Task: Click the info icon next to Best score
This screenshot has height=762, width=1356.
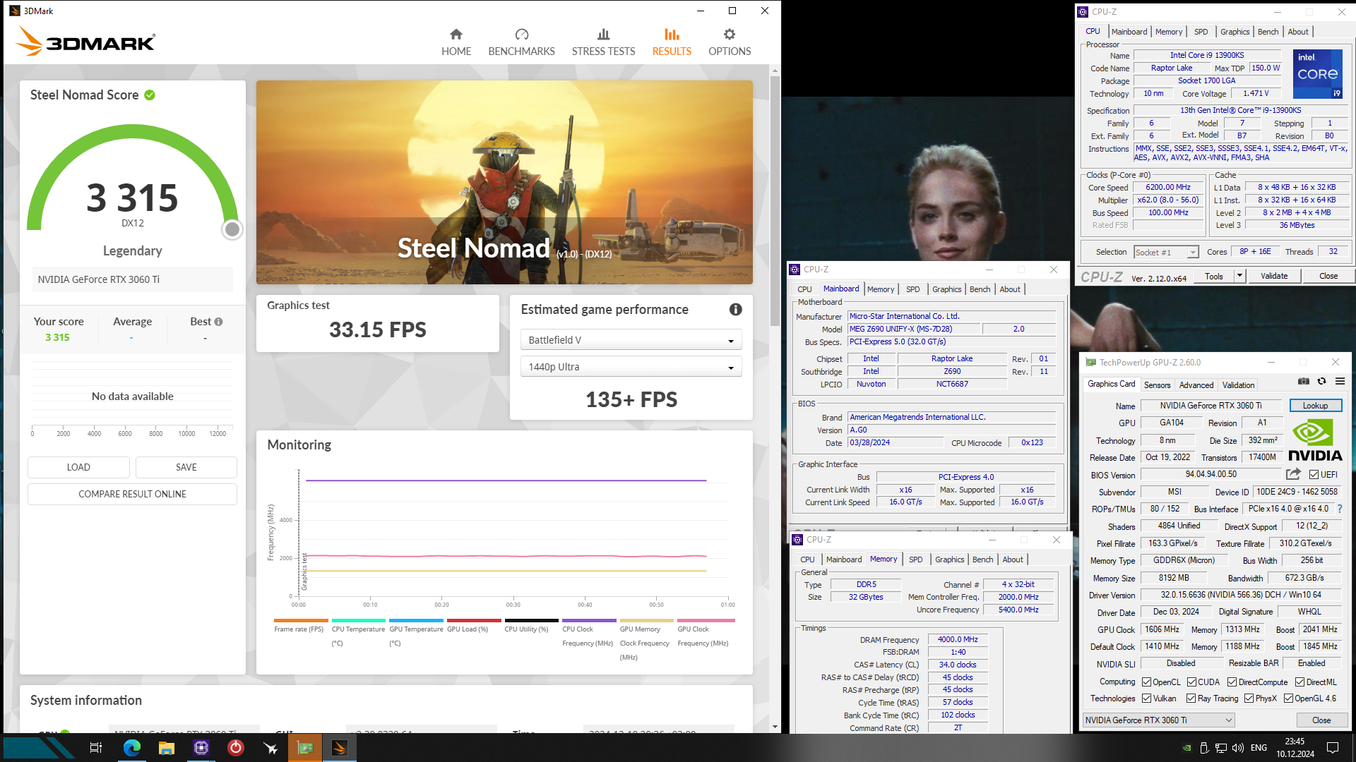Action: [x=218, y=322]
